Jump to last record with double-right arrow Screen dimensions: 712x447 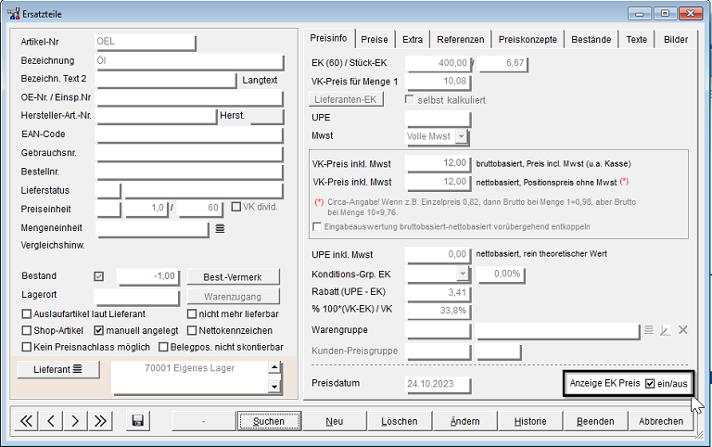(x=100, y=421)
